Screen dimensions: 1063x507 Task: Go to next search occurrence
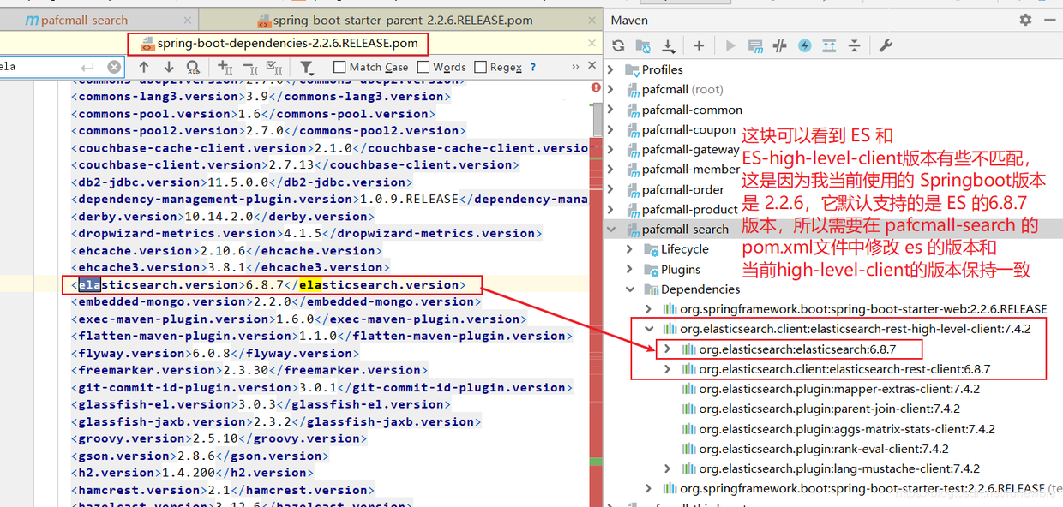169,67
